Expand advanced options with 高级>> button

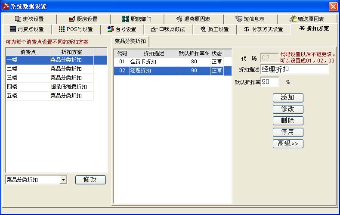point(288,143)
